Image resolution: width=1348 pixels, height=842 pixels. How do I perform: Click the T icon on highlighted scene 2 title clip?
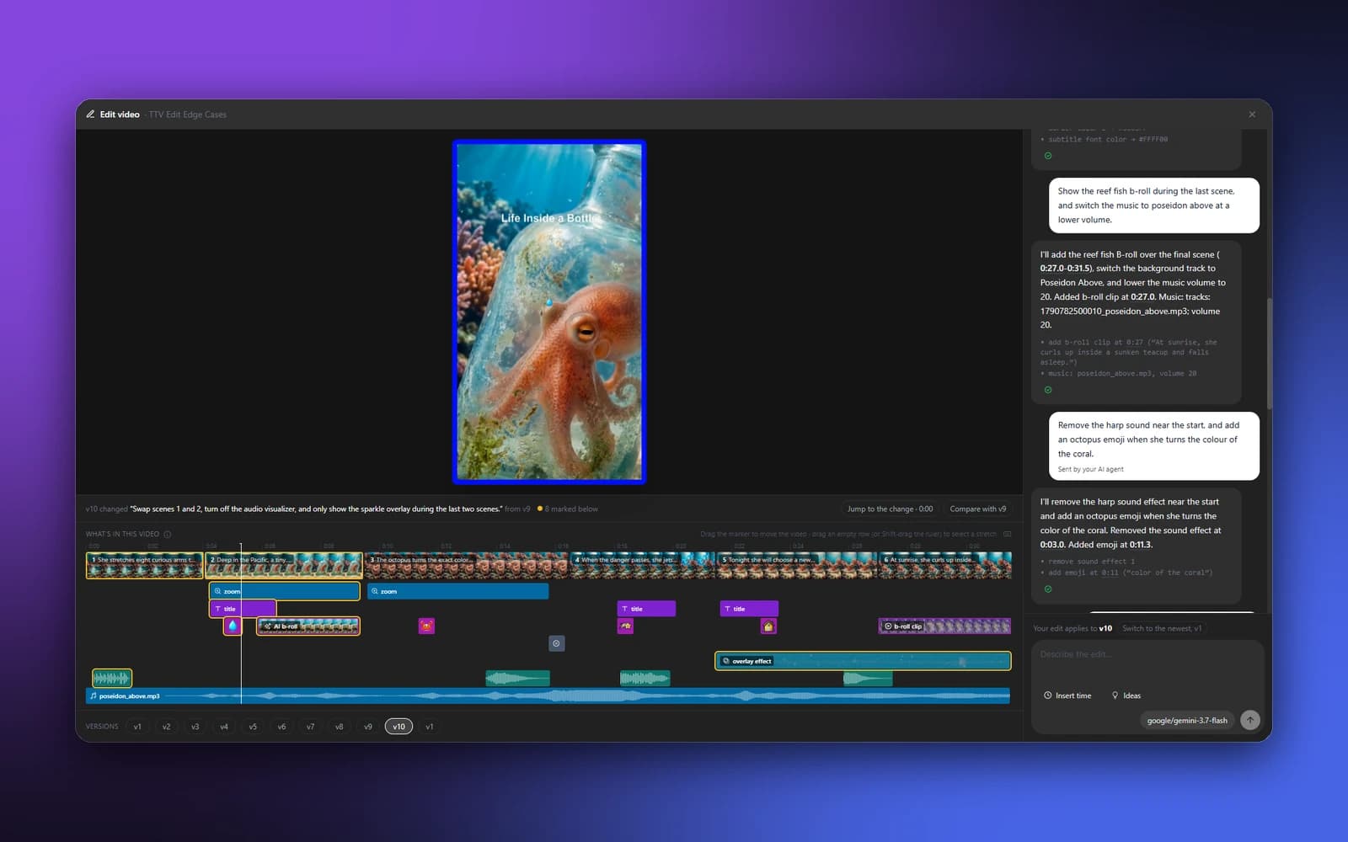point(217,609)
